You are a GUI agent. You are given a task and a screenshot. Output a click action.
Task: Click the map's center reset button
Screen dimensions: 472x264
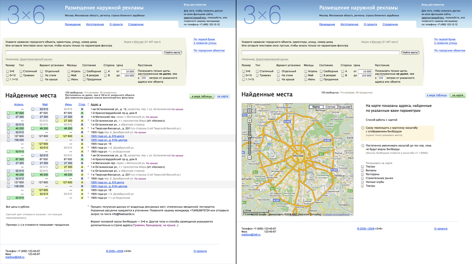point(249,111)
